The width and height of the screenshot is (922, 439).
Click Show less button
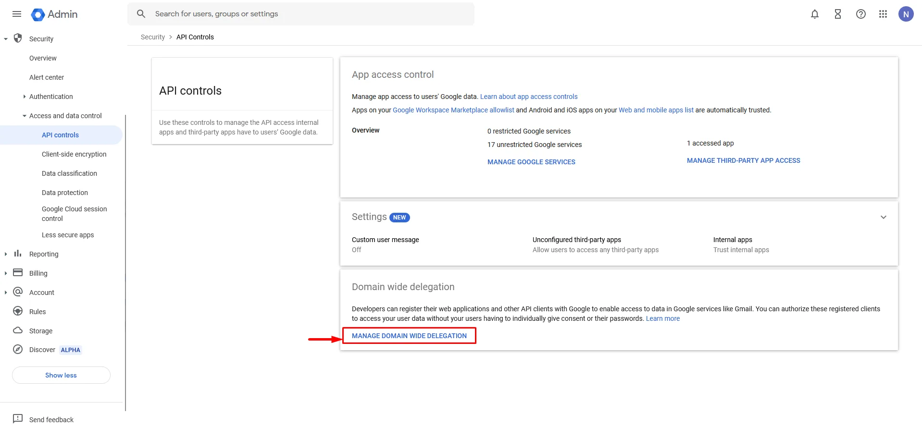pos(61,375)
